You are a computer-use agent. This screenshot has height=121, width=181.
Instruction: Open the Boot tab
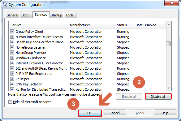coord(25,15)
